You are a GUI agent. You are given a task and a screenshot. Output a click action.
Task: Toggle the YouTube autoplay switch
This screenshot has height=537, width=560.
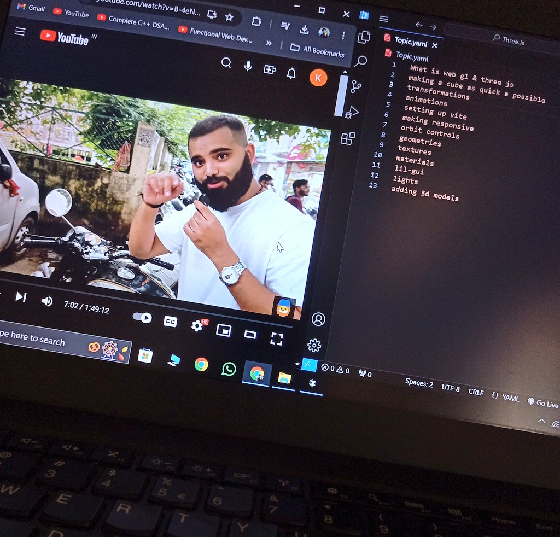[142, 317]
